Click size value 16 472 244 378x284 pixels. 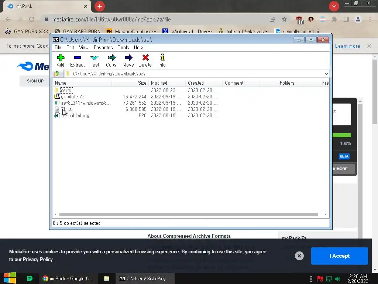[x=134, y=97]
